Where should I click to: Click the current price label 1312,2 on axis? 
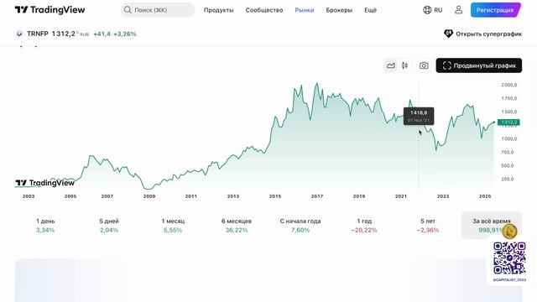point(508,122)
